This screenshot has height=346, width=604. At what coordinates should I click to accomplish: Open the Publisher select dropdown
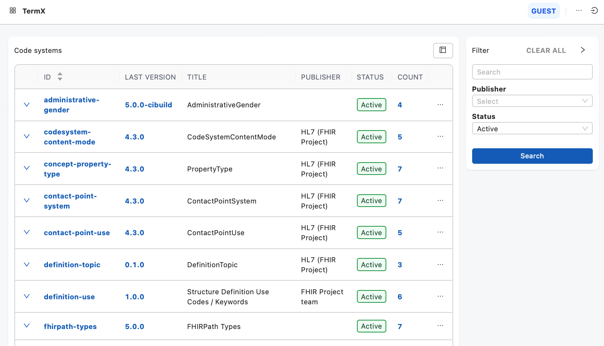532,101
